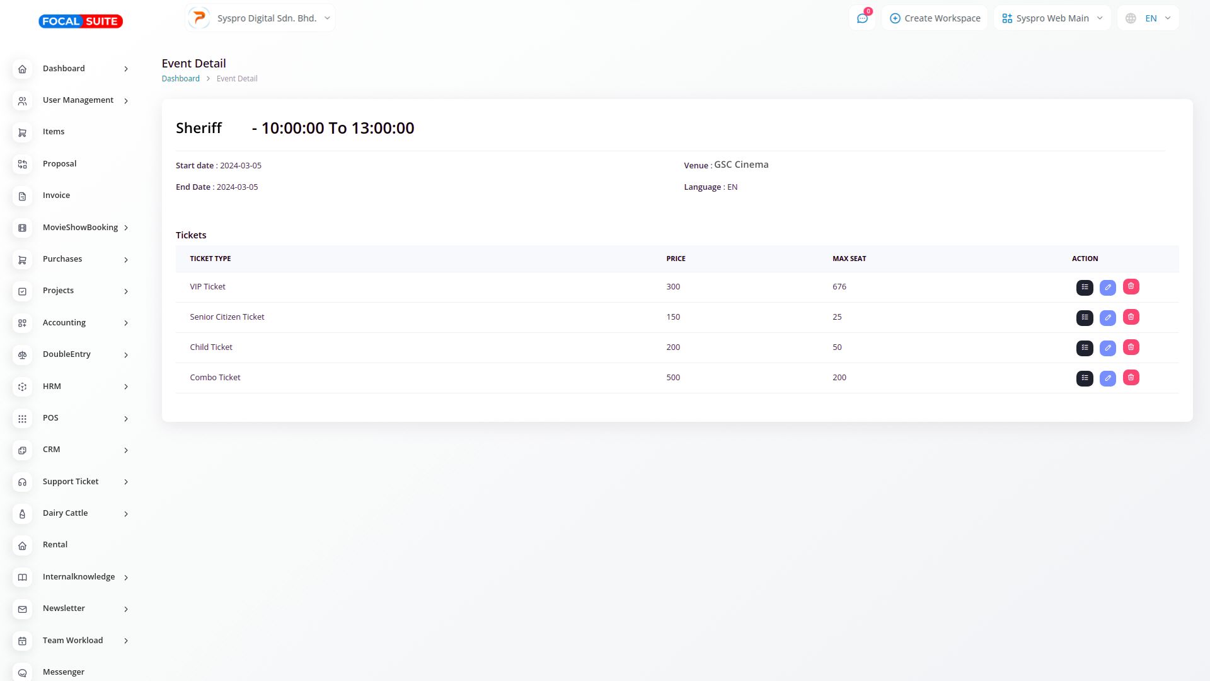This screenshot has height=681, width=1210.
Task: Click the Create Workspace button
Action: (935, 18)
